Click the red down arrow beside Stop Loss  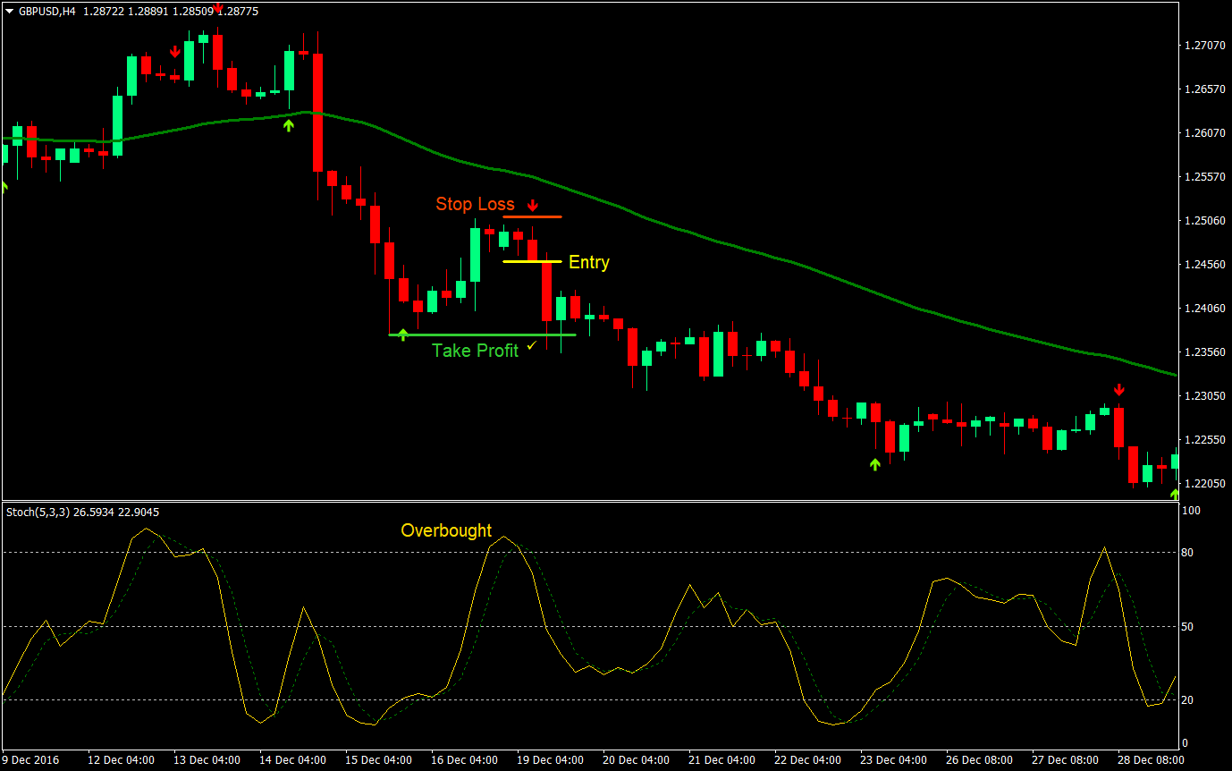[x=533, y=205]
